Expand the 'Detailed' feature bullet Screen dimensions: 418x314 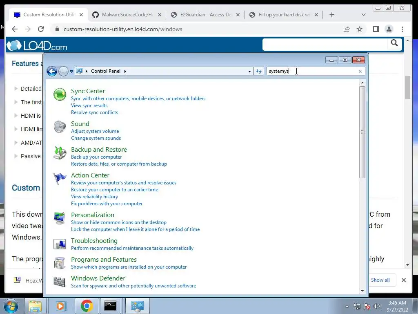click(16, 88)
